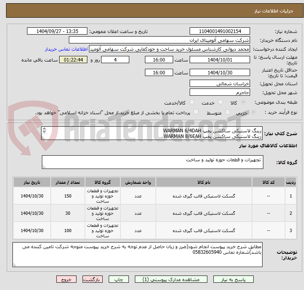Click the تاریخ نیاز column header
Viewport: 304px width, 290px height.
tap(32, 182)
